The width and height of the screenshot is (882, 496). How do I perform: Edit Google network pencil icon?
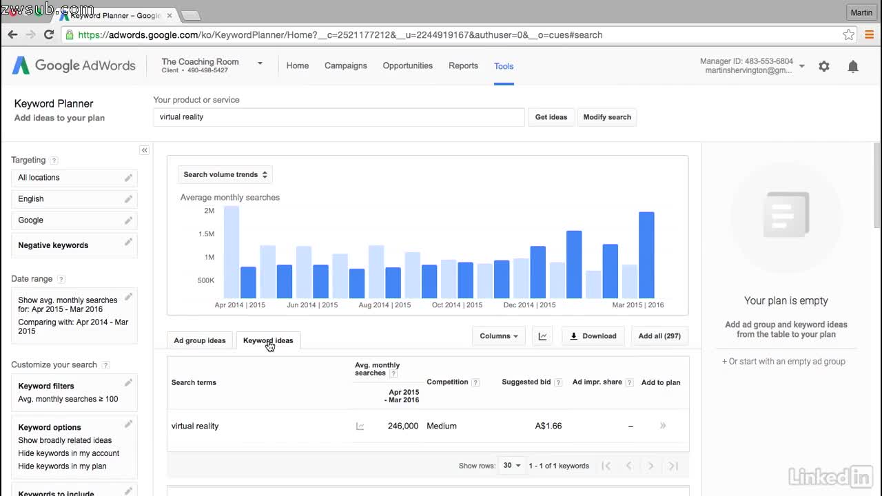(x=128, y=220)
